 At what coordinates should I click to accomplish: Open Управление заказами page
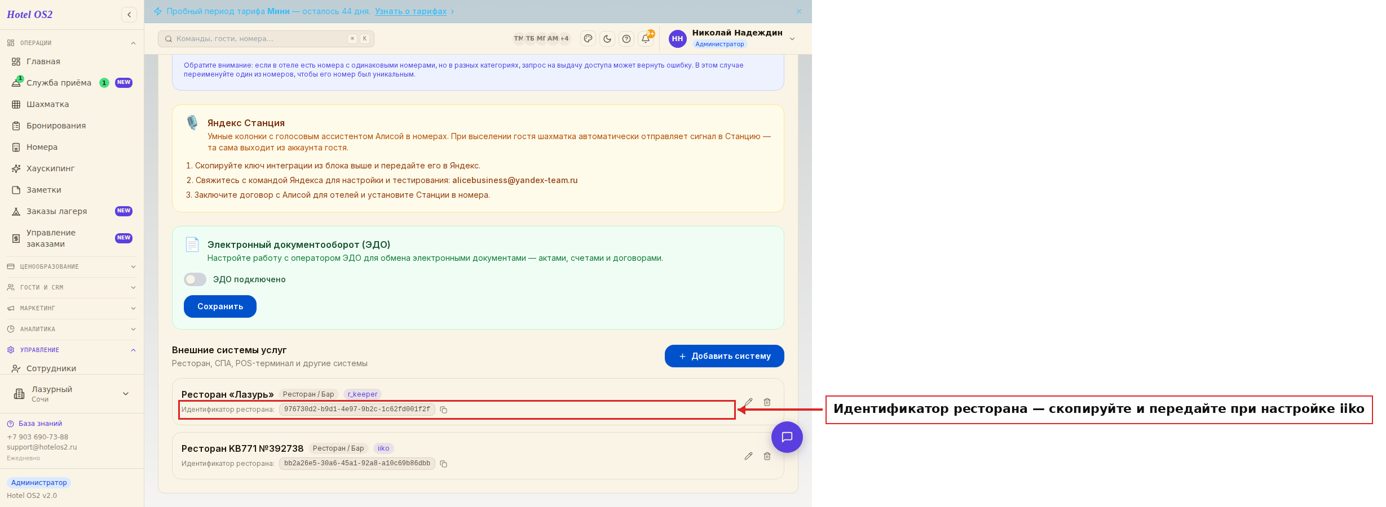(x=72, y=238)
